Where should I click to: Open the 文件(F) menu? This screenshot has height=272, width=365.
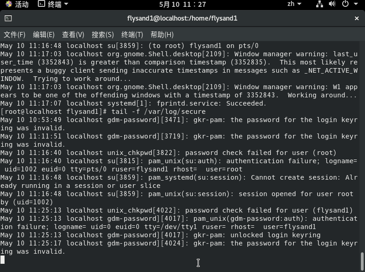15,35
